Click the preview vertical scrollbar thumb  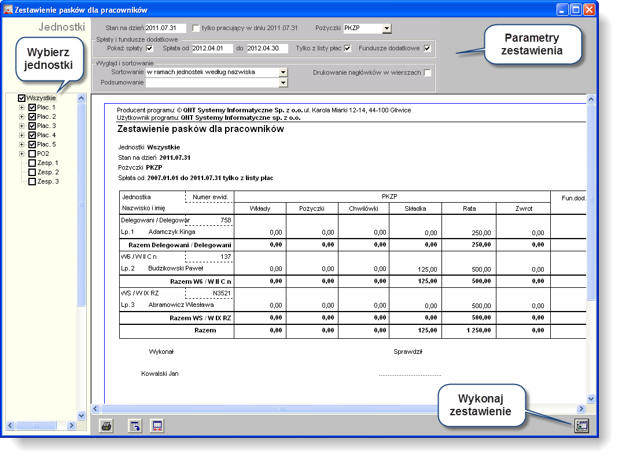click(x=591, y=202)
